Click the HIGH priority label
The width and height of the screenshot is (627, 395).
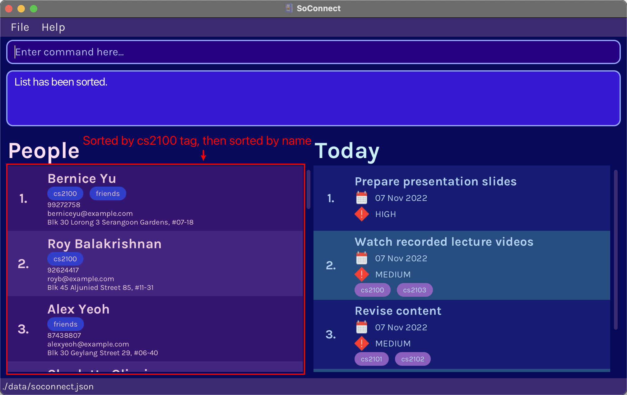tap(386, 214)
